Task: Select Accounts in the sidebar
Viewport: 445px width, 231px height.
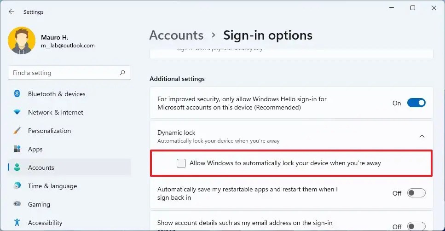Action: [x=69, y=167]
